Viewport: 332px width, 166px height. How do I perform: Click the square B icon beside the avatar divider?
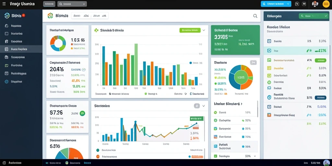click(x=304, y=4)
